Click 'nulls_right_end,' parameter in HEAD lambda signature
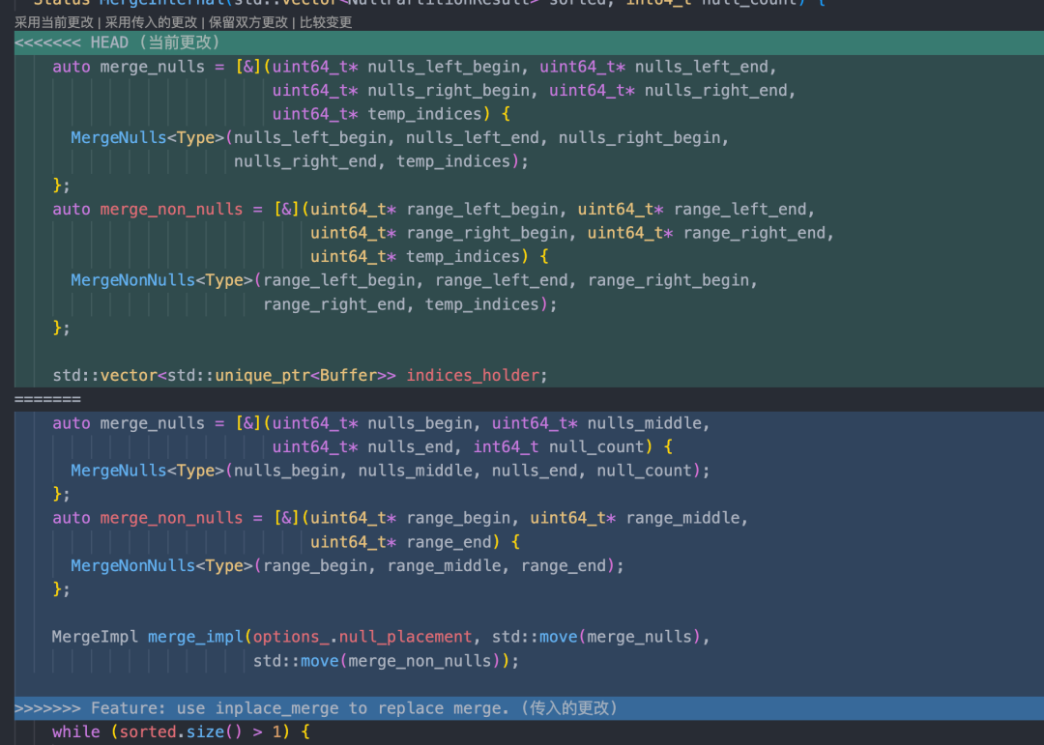 pyautogui.click(x=720, y=91)
